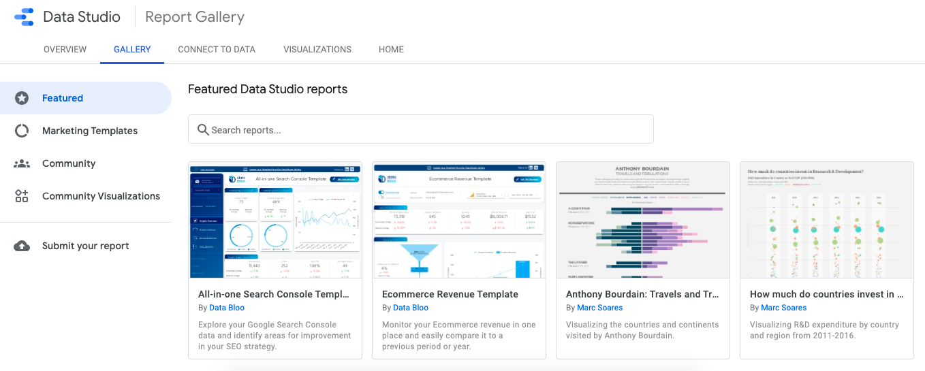Image resolution: width=925 pixels, height=371 pixels.
Task: Open the VISUALIZATIONS tab
Action: point(317,50)
